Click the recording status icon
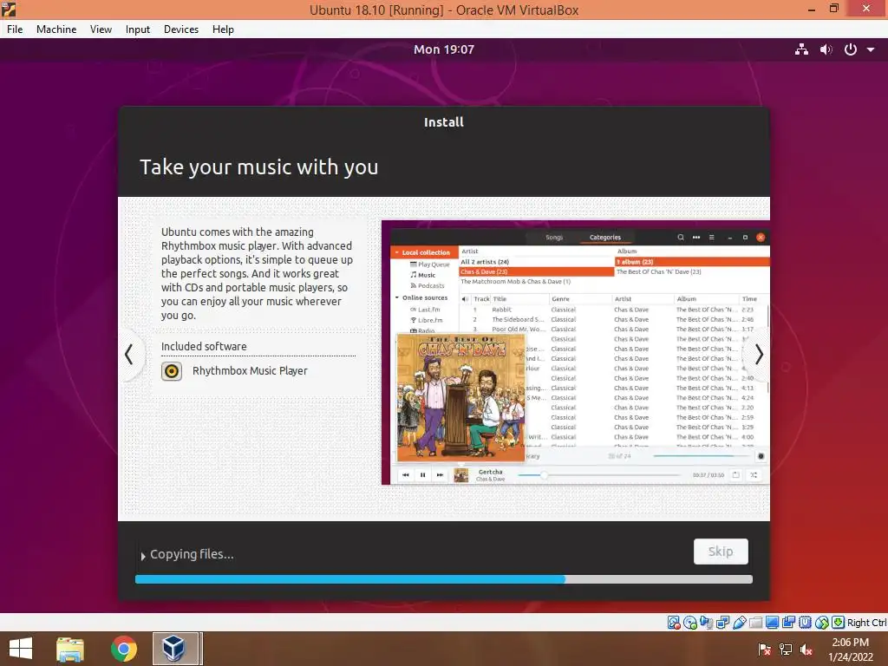This screenshot has height=666, width=888. [x=788, y=623]
